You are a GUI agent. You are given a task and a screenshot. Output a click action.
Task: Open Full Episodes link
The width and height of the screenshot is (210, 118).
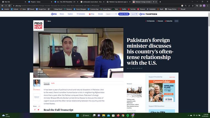click(150, 21)
